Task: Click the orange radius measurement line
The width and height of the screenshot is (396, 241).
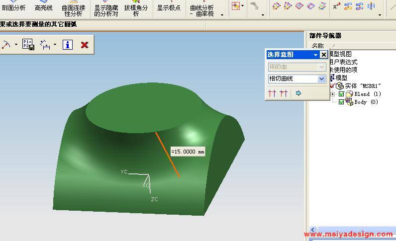Action: (168, 155)
